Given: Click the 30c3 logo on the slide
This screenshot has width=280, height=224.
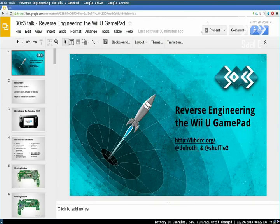Looking at the screenshot, I should 236,77.
